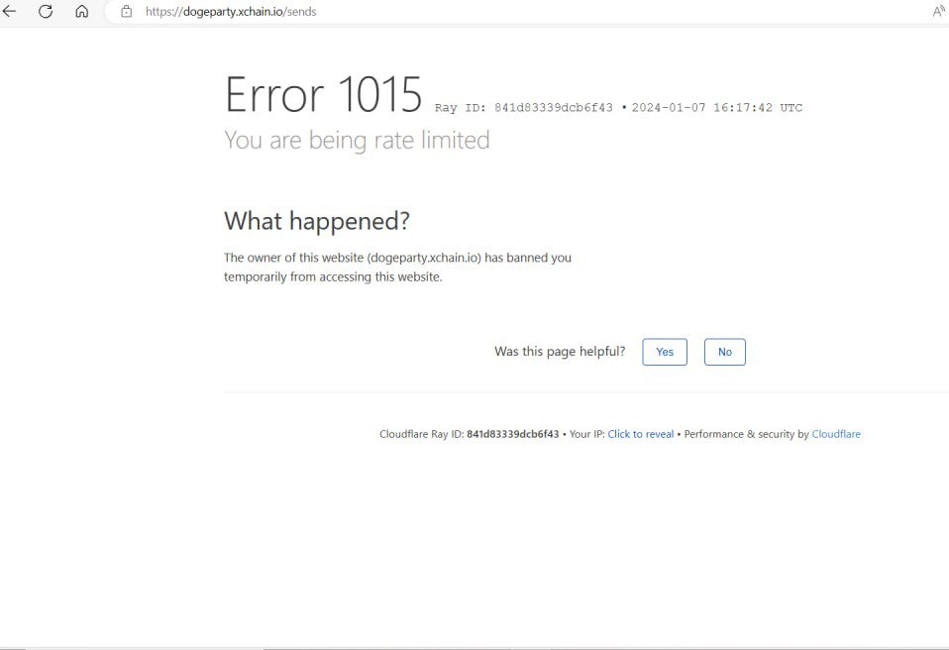Reload the page with the refresh icon

46,11
